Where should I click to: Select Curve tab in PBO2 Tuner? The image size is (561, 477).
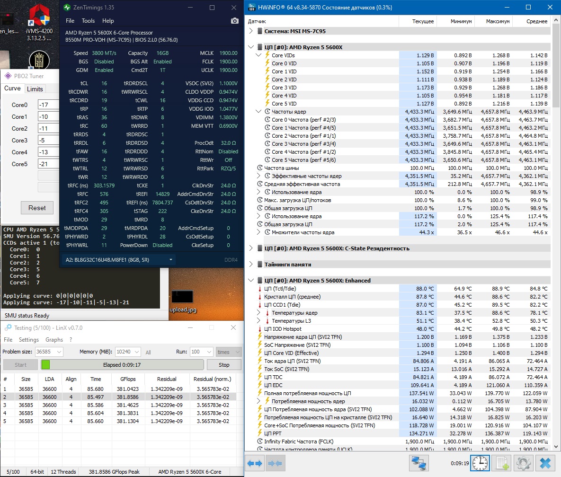tap(12, 88)
